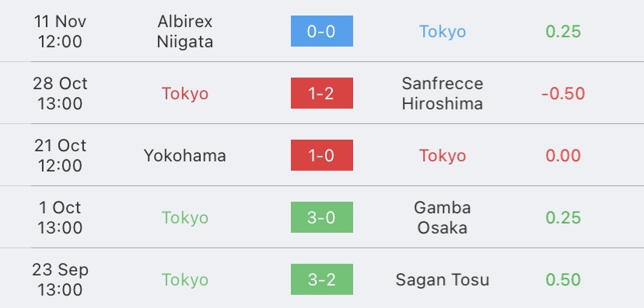Click blue Tokyo in Albirex Niigata match
The width and height of the screenshot is (644, 308).
(443, 32)
